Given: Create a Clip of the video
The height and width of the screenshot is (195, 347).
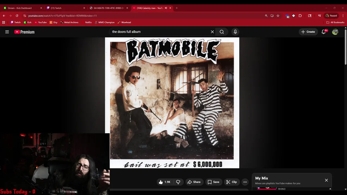Looking at the screenshot, I should pos(232,182).
